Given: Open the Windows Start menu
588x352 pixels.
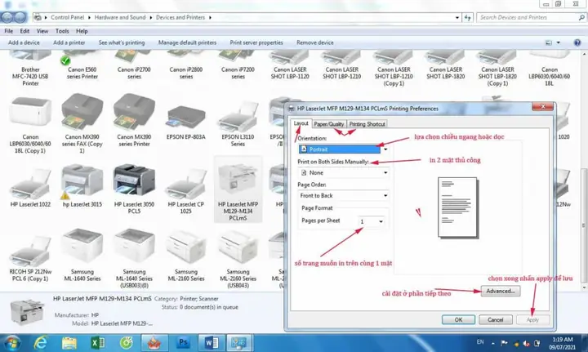Looking at the screenshot, I should click(12, 343).
